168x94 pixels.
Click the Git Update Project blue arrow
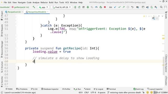click(x=115, y=7)
